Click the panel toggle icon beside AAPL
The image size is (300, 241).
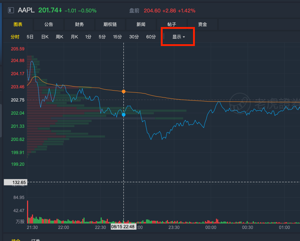point(11,10)
